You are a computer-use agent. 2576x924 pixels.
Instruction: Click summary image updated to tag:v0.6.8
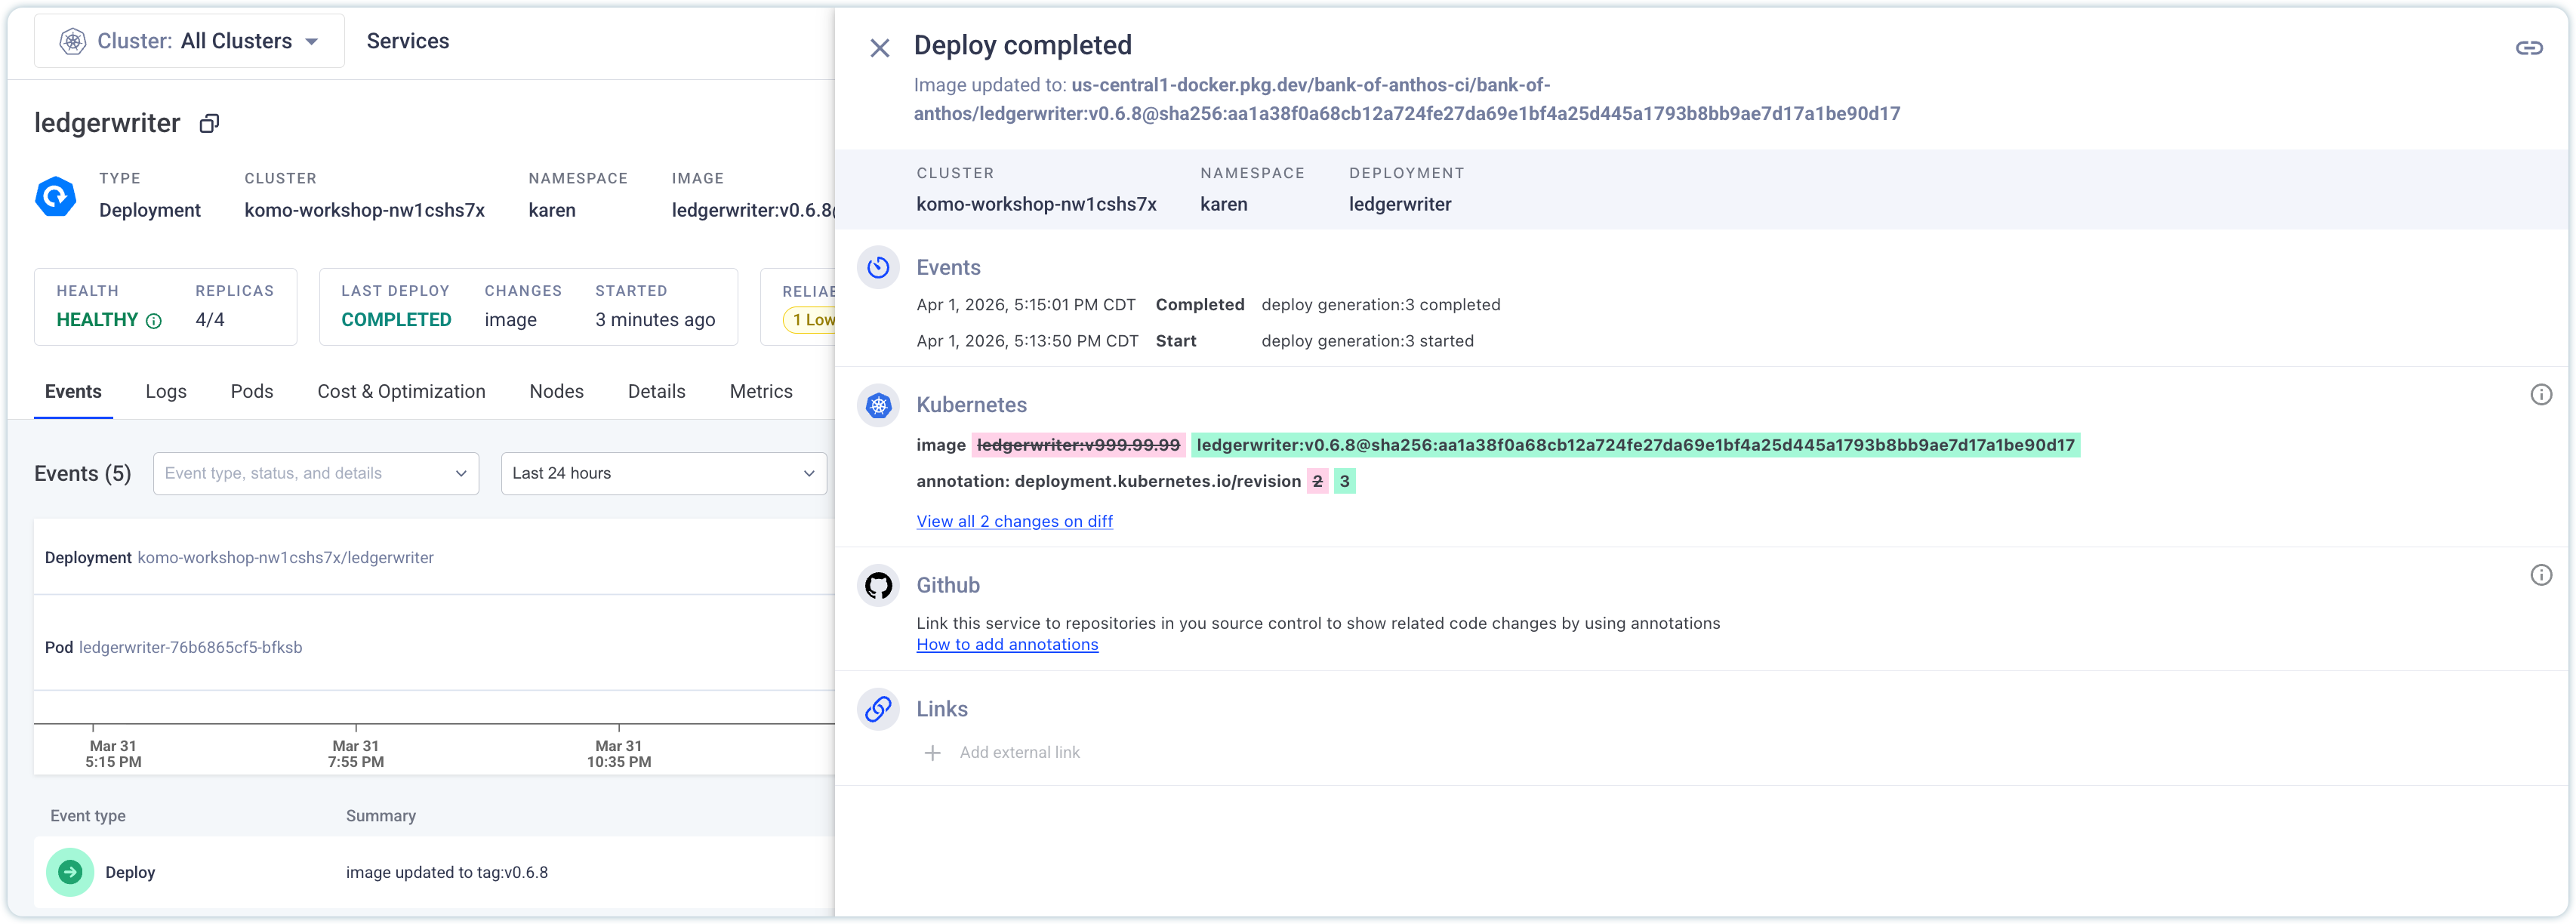447,873
